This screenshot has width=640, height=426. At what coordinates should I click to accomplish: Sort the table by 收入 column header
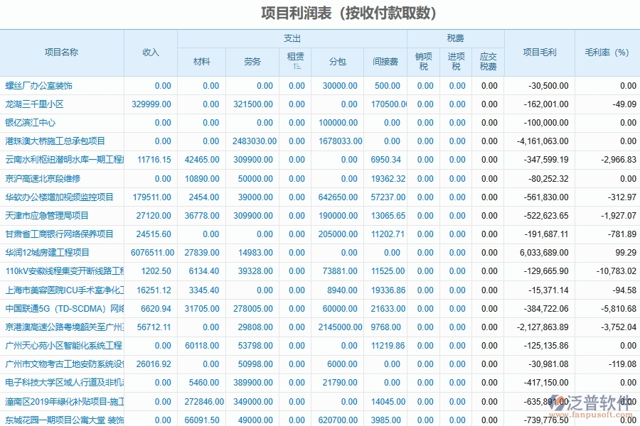[x=151, y=52]
